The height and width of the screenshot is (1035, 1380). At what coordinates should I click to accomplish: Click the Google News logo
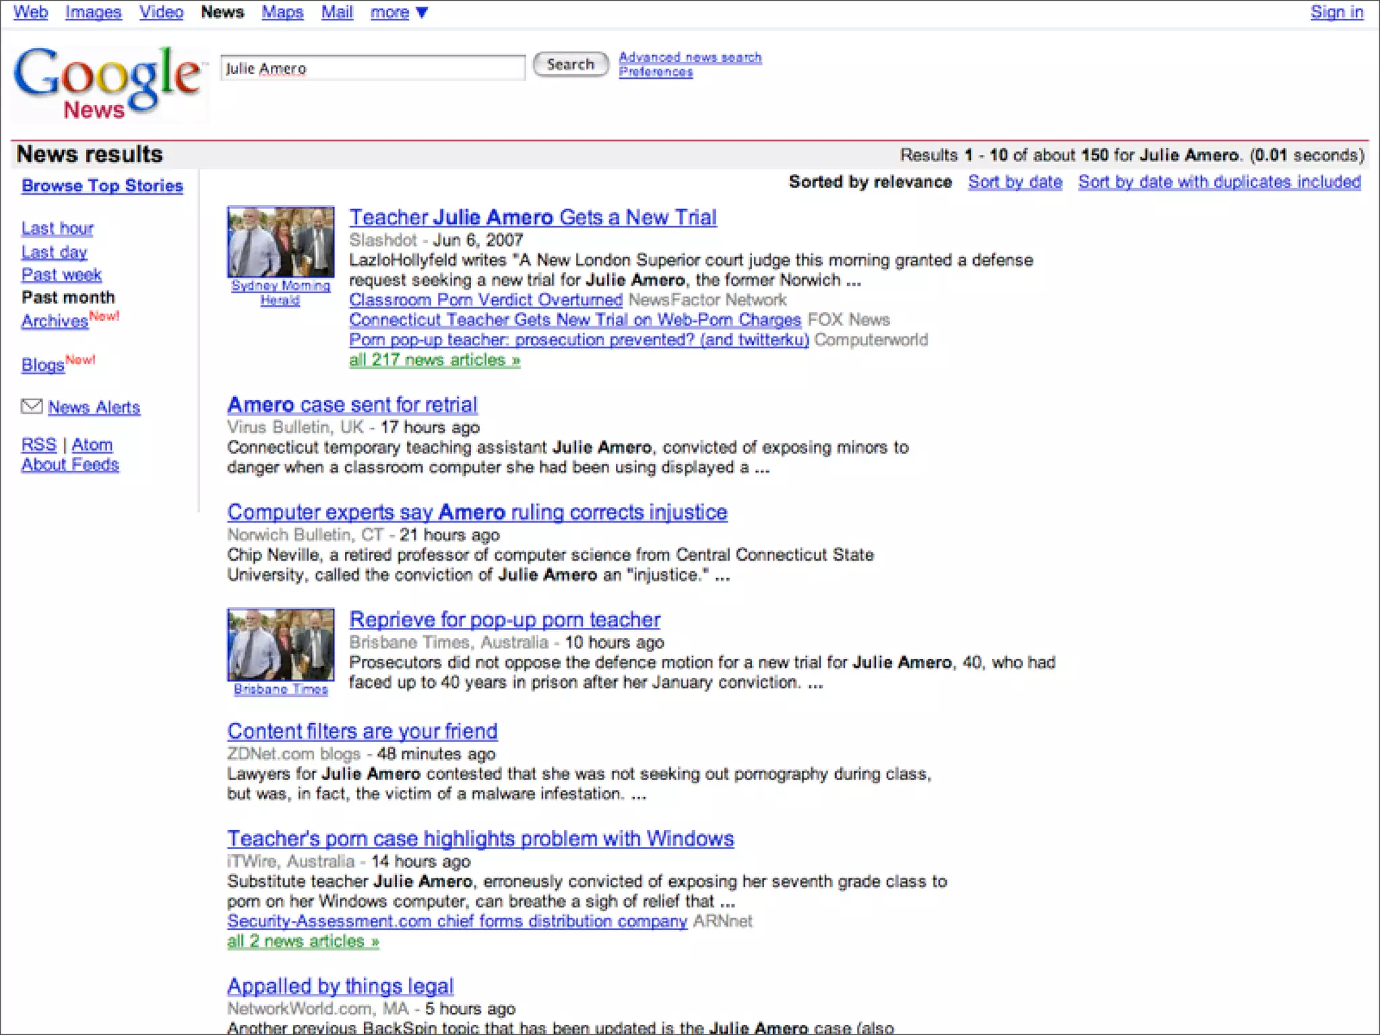[107, 82]
